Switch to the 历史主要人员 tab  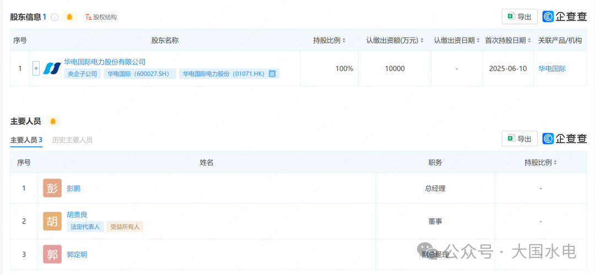point(72,140)
